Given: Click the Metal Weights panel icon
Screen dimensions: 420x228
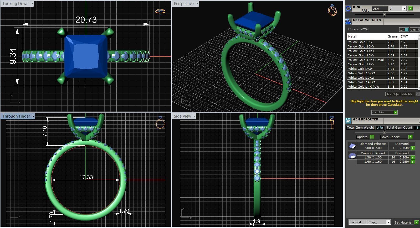Looking at the screenshot, I should coord(348,22).
